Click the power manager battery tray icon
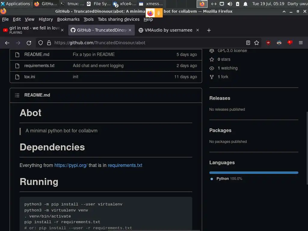This screenshot has height=231, width=308. (x=238, y=4)
